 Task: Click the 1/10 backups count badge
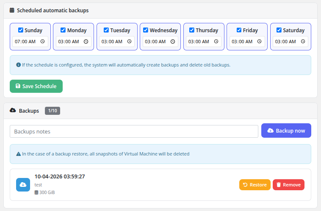click(53, 111)
